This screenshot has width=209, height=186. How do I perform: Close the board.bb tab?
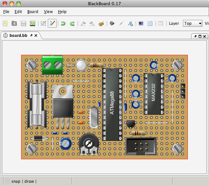point(36,36)
